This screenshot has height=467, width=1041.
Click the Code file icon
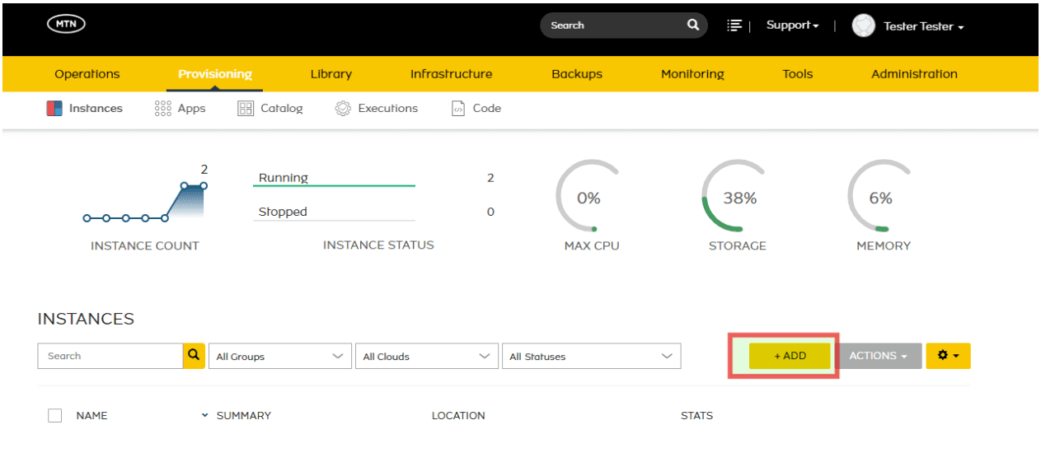pyautogui.click(x=458, y=108)
